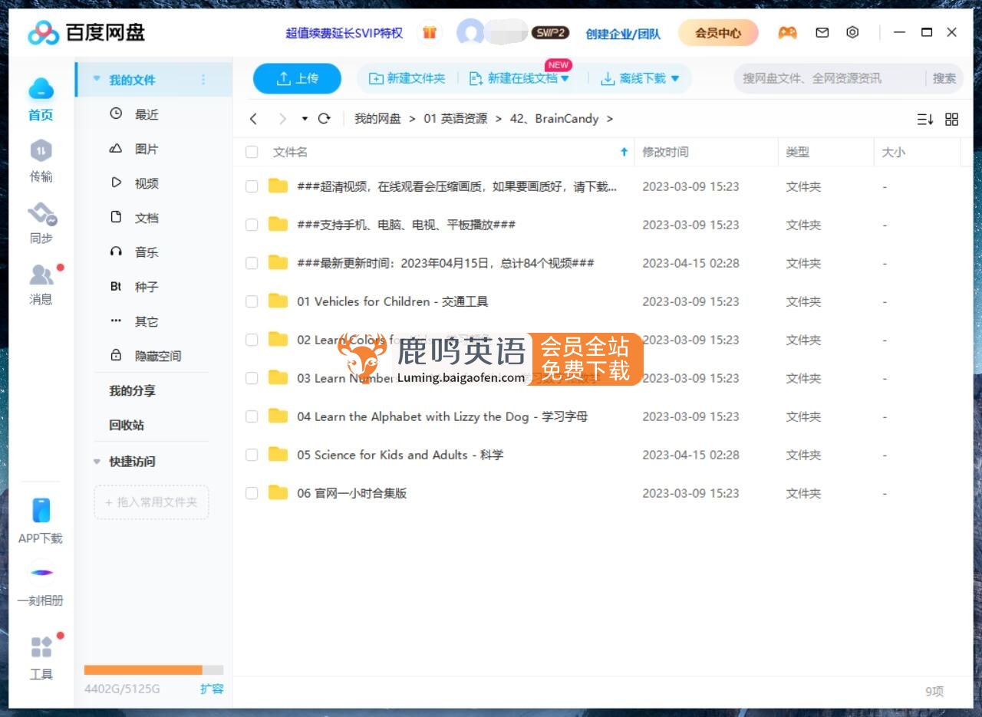
Task: Click the user avatar in title bar
Action: [470, 33]
